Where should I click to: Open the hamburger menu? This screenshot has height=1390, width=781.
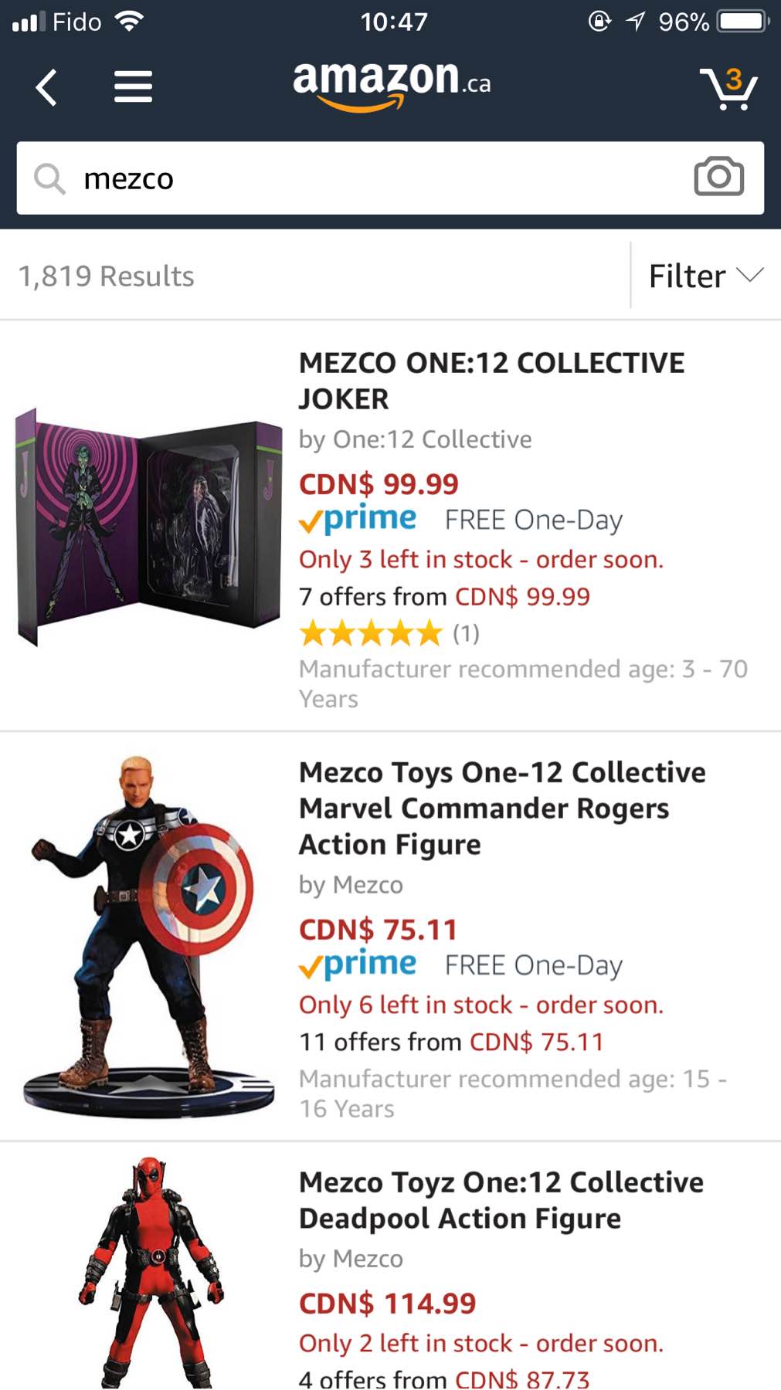133,86
